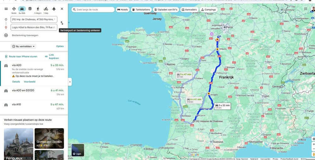This screenshot has height=160, width=315.
Task: Select the Tankstations filter chip
Action: (x=141, y=10)
